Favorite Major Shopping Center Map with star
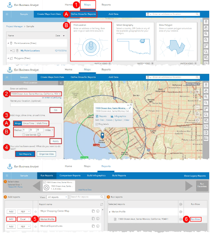212x236 pixels. tap(35, 212)
